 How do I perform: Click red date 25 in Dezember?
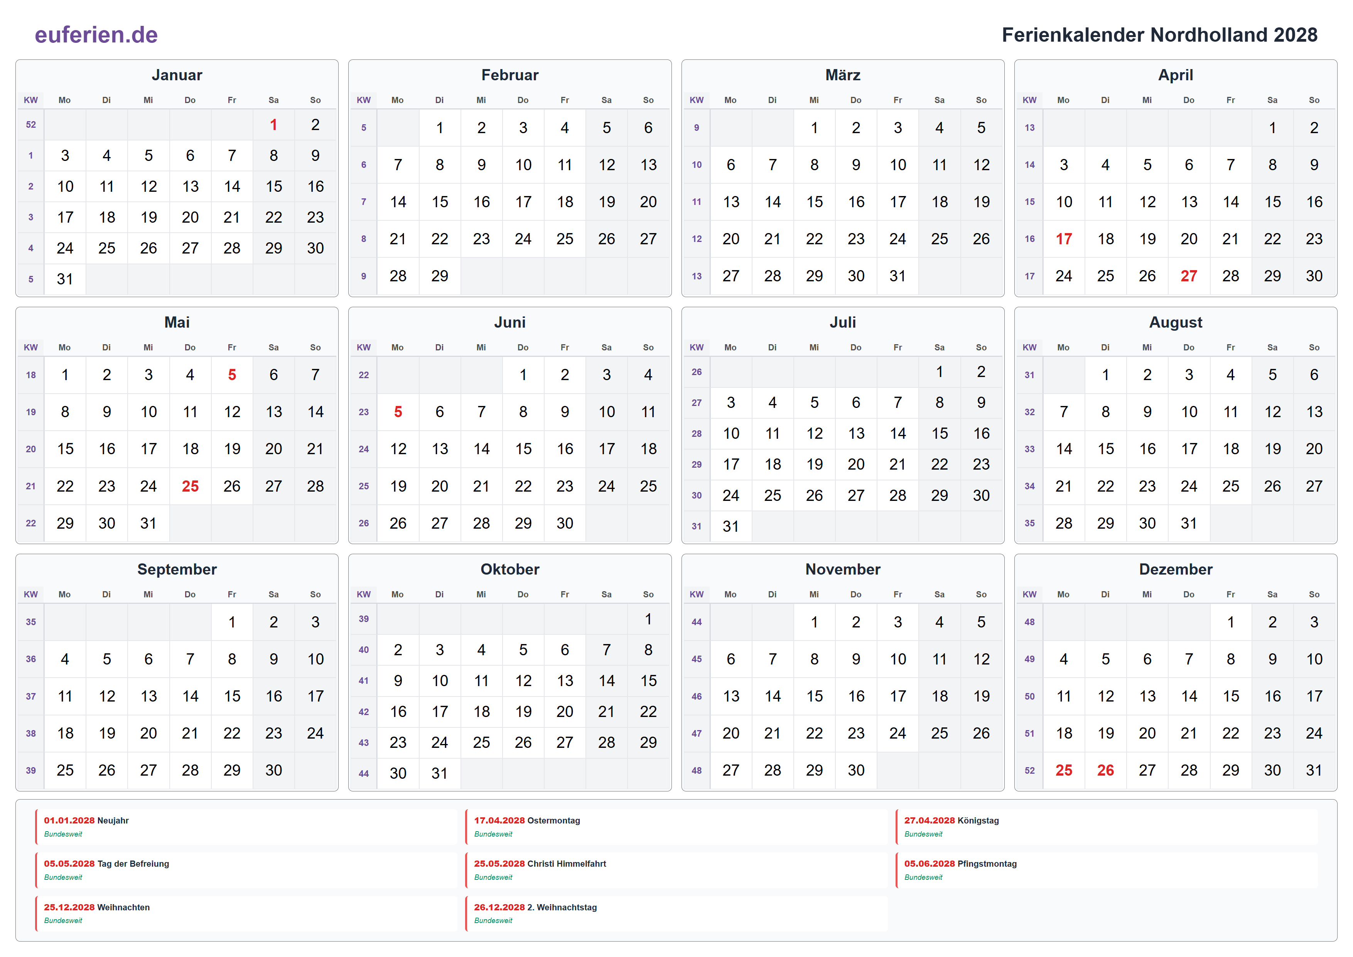(x=1064, y=770)
